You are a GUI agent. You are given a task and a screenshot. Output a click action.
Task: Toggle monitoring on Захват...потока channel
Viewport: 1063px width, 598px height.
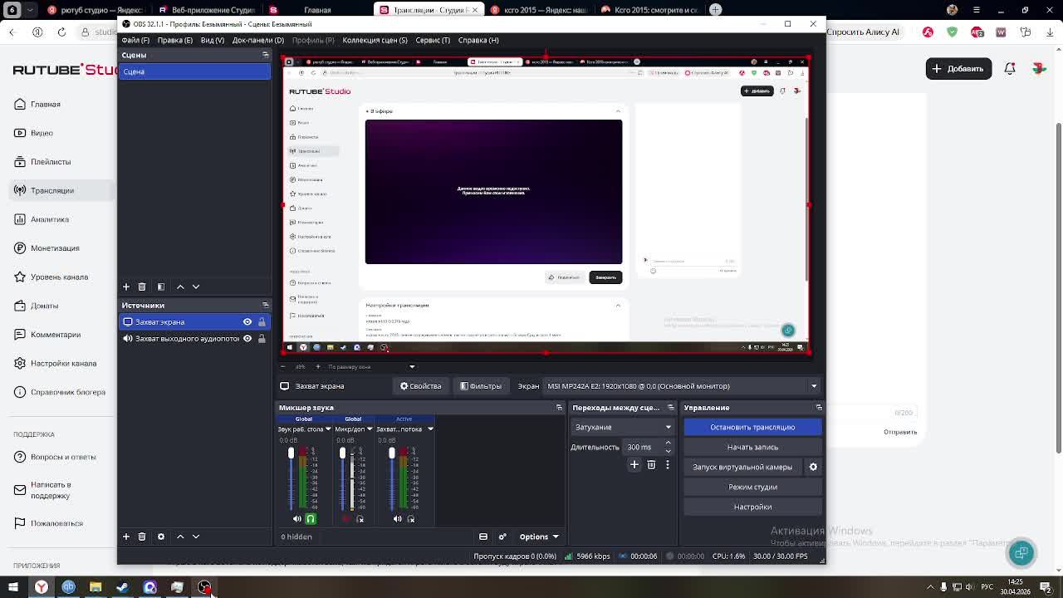tap(410, 519)
